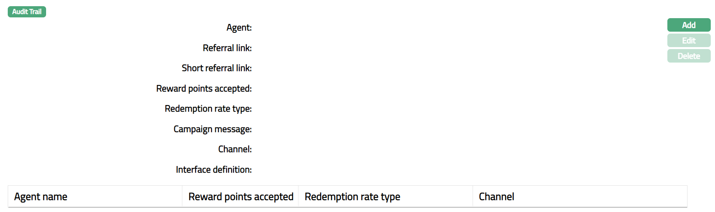
Task: Open the Audit Trail
Action: tap(27, 12)
